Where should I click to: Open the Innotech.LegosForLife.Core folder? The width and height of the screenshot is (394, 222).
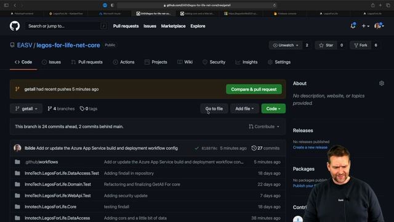[x=50, y=207]
